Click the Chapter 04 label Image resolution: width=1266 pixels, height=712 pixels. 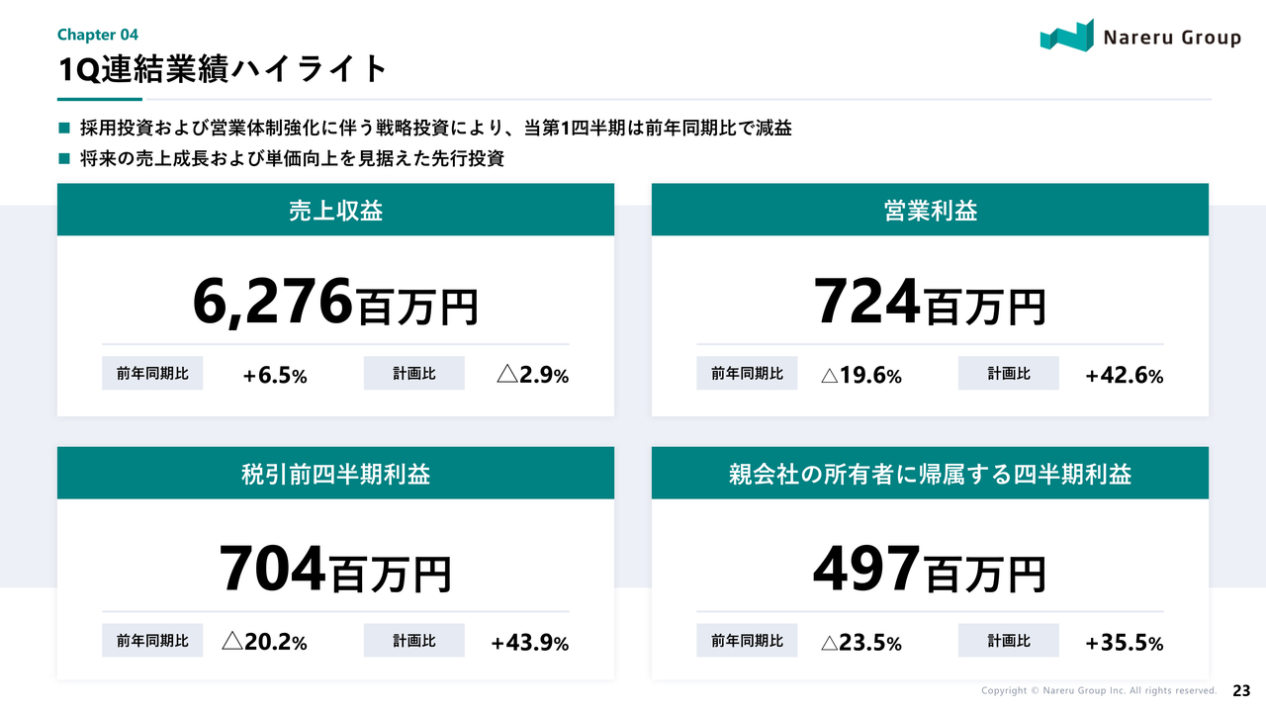coord(97,35)
